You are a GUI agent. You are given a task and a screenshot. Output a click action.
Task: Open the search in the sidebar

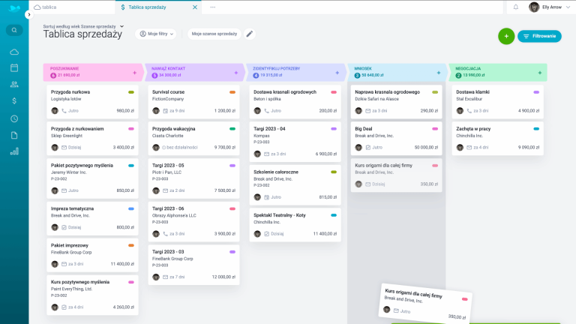point(14,31)
